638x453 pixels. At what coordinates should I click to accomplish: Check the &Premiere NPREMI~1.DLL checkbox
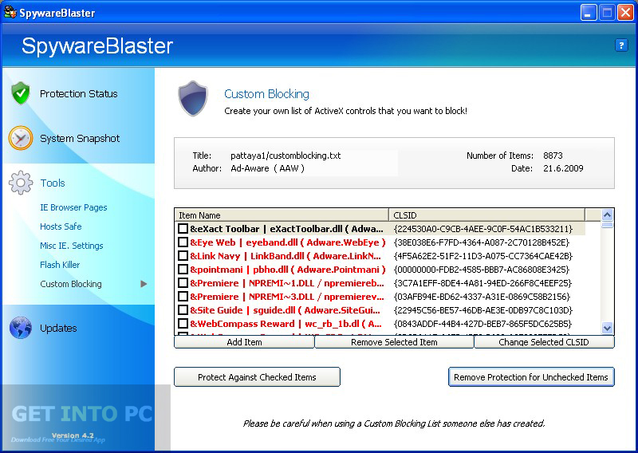point(183,283)
